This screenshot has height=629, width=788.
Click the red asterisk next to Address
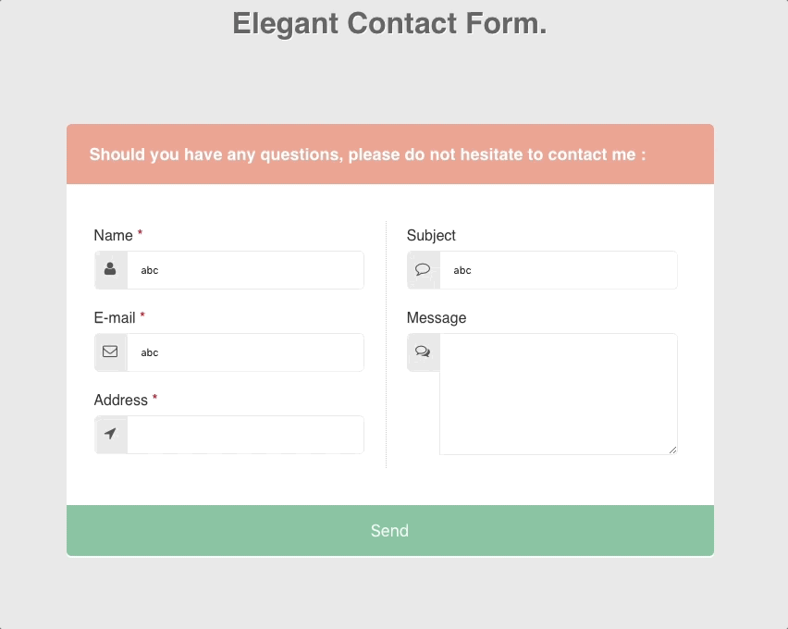coord(154,399)
